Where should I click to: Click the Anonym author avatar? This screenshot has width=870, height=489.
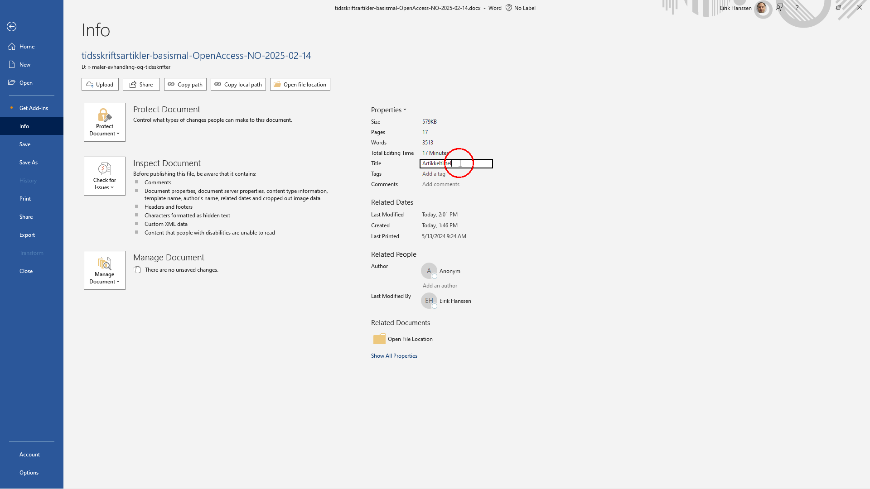(x=429, y=271)
